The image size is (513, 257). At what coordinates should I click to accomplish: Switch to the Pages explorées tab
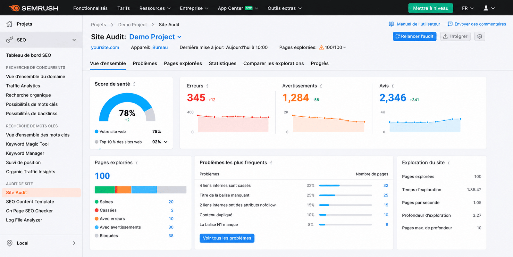tap(183, 63)
